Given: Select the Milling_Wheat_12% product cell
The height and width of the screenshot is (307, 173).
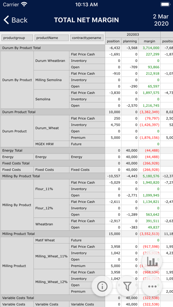Looking at the screenshot, I should coord(52,282).
